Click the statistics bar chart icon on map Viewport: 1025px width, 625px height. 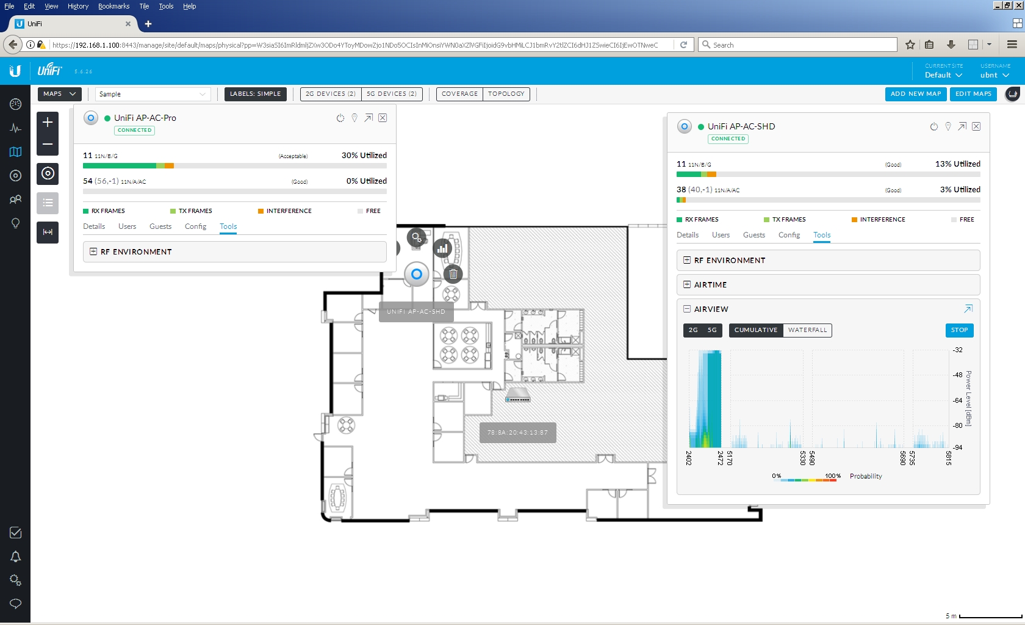[442, 248]
